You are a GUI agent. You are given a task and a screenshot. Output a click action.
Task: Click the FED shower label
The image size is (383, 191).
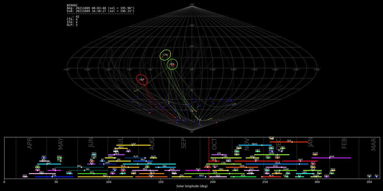[333, 169]
